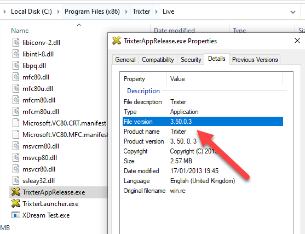This screenshot has width=305, height=234.
Task: Select msvcr80.dll file name
Action: click(x=39, y=169)
